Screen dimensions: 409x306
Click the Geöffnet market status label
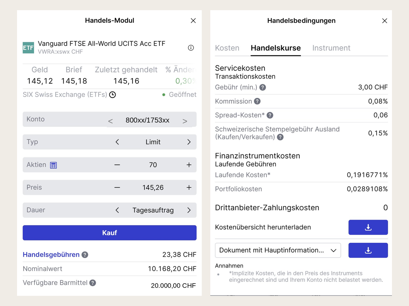coord(183,95)
